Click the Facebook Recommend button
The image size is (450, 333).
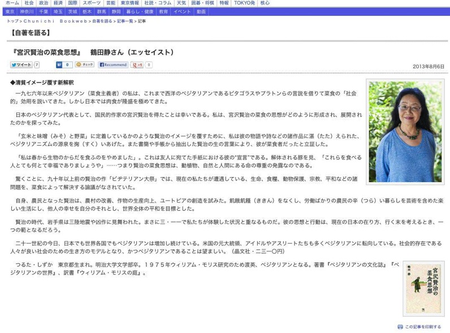[113, 65]
